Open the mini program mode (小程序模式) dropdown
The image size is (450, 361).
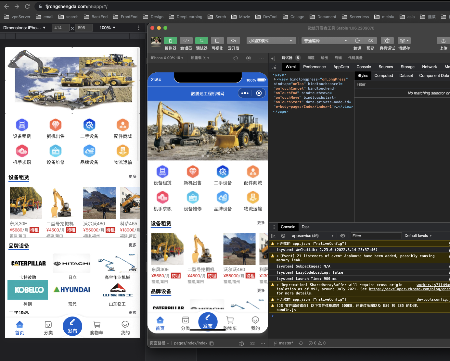[270, 41]
